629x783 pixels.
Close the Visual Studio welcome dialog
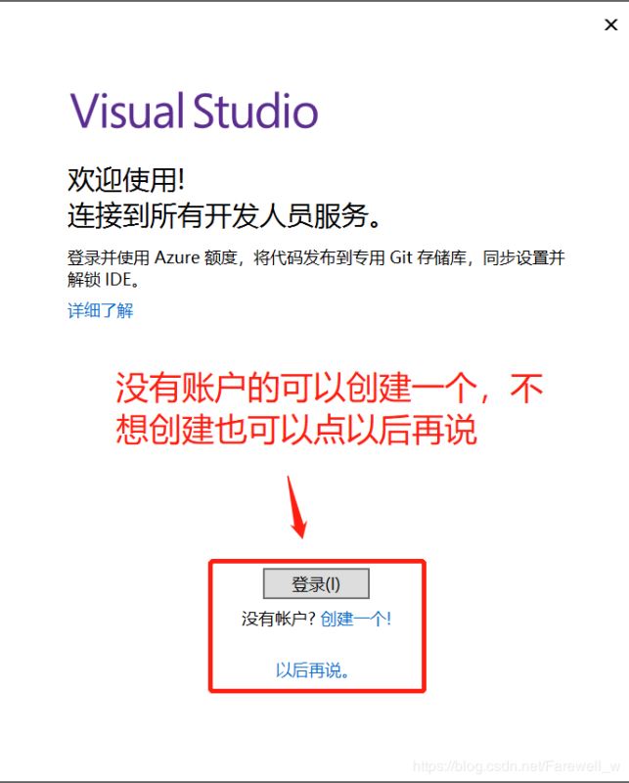610,24
